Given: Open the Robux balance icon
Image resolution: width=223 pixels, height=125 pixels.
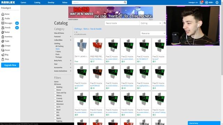Looking at the screenshot, I should [207, 2].
